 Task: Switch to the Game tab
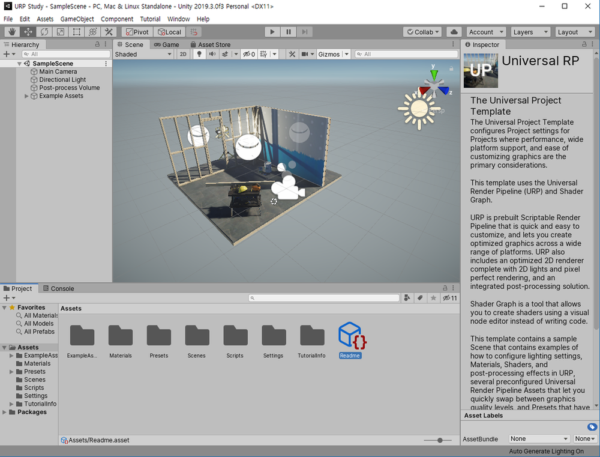[166, 44]
